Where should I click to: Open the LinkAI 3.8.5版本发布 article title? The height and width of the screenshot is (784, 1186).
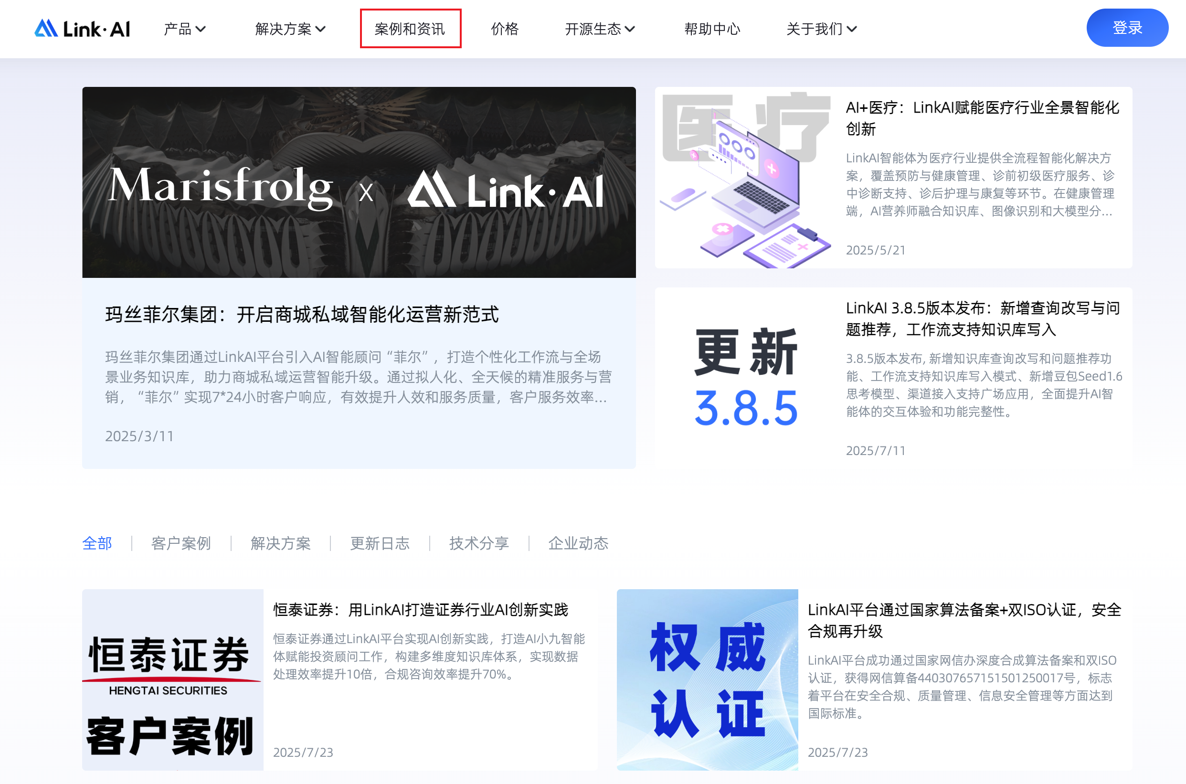(983, 319)
